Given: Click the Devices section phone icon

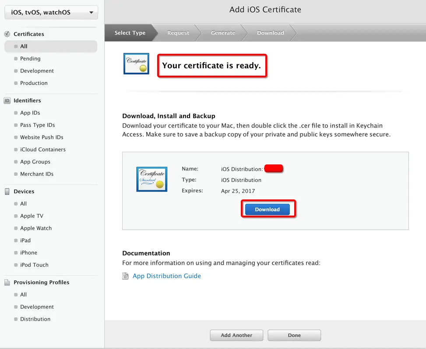Looking at the screenshot, I should pos(7,192).
